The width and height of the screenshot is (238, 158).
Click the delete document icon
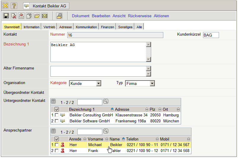(x=14, y=16)
